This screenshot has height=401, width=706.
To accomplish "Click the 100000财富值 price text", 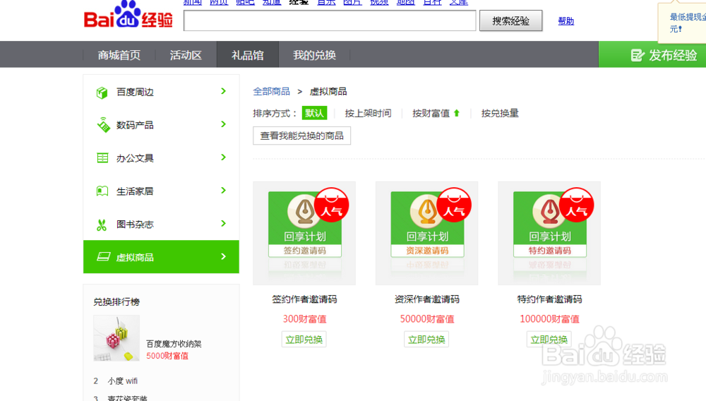I will 549,319.
